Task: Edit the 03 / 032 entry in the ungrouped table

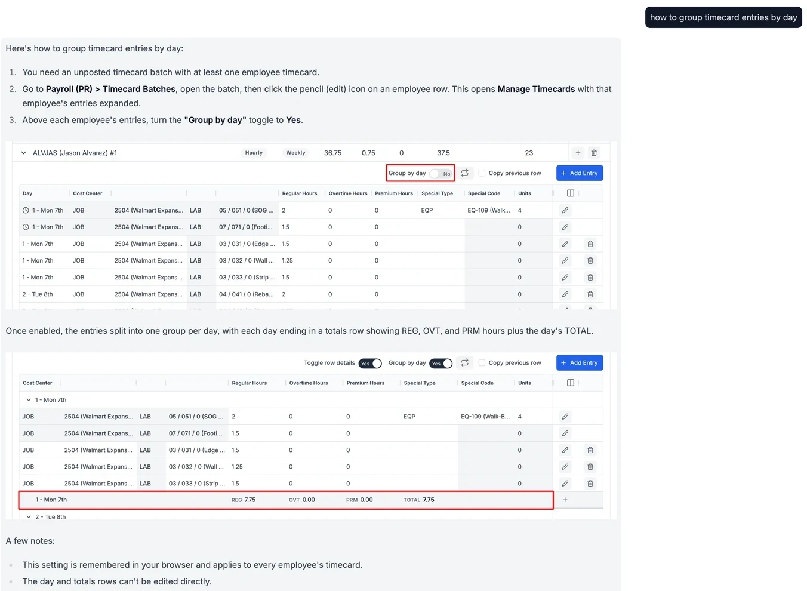Action: click(565, 261)
